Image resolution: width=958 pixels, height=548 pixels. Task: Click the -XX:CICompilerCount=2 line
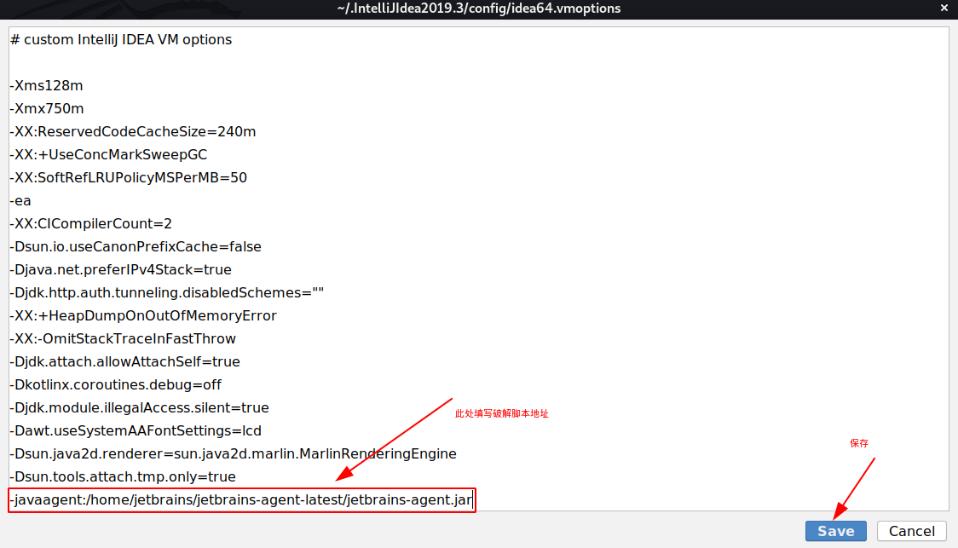tap(90, 223)
